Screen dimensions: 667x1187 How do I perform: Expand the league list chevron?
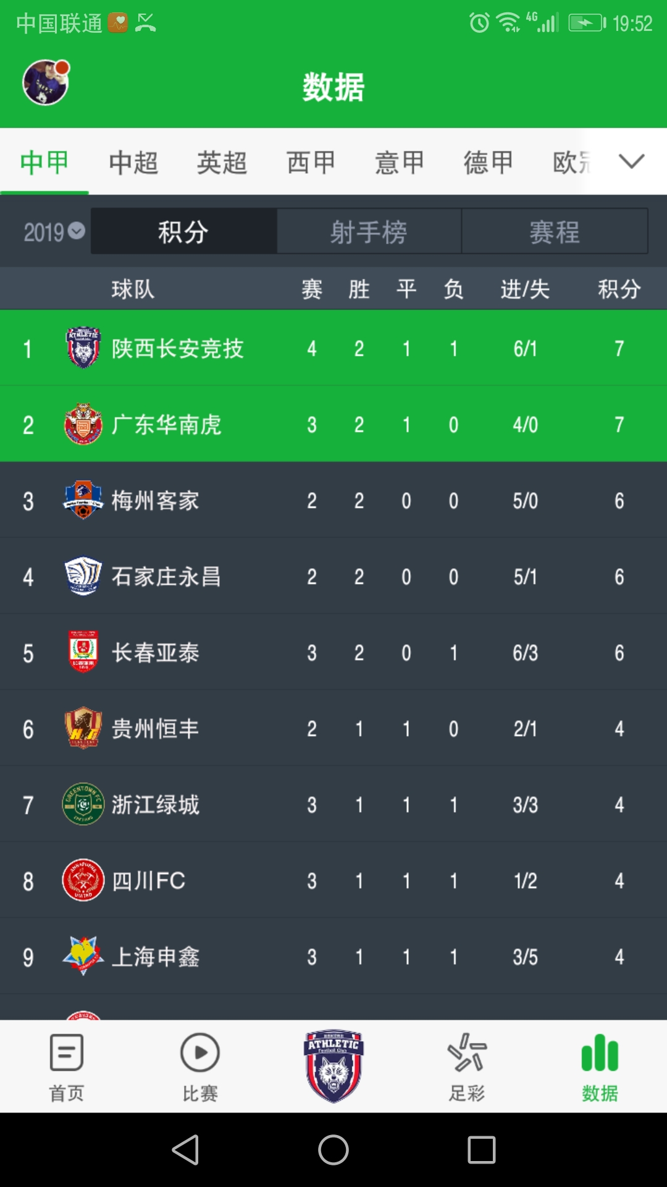click(631, 162)
